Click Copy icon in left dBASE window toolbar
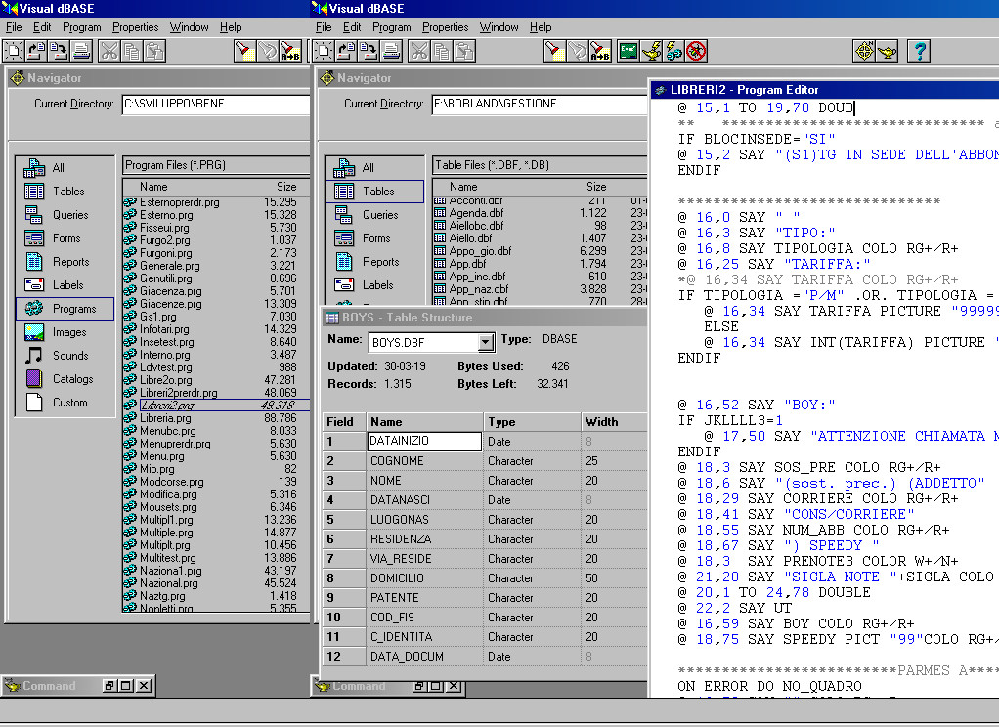 pos(132,51)
